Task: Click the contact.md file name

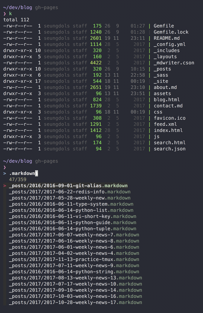Action: pyautogui.click(x=168, y=106)
